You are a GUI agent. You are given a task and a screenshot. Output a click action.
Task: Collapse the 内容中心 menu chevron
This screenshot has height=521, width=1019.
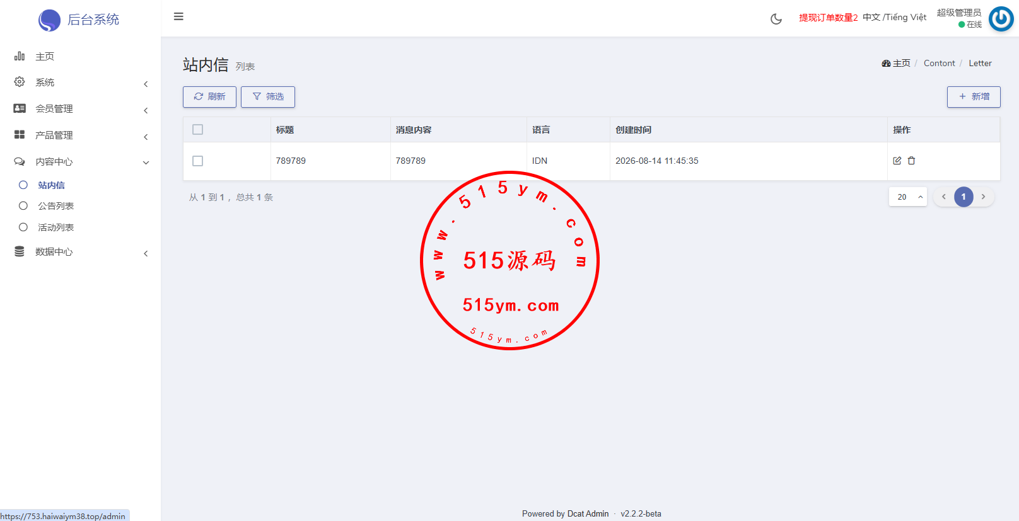click(146, 163)
